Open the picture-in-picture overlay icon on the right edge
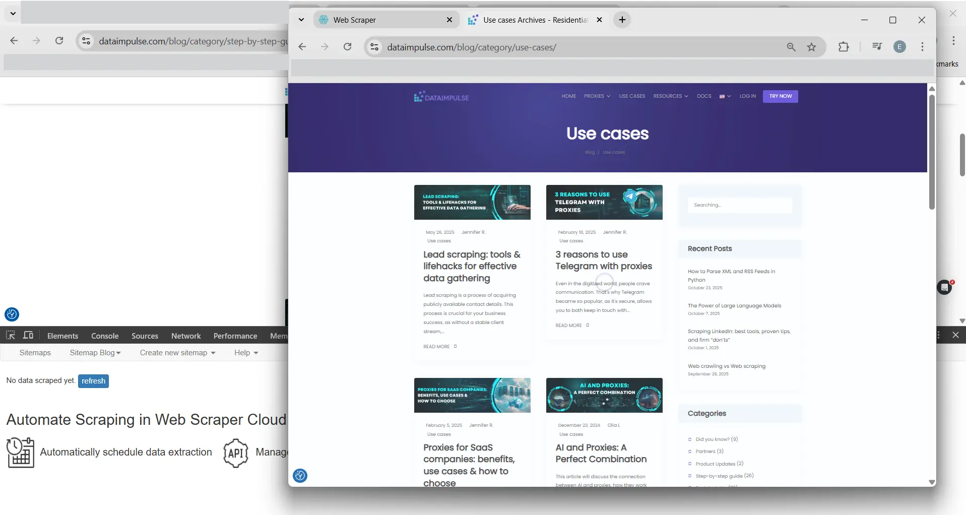 [944, 287]
